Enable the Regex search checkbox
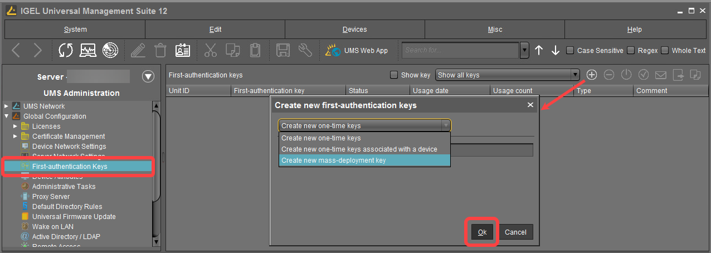This screenshot has height=253, width=711. pyautogui.click(x=631, y=50)
